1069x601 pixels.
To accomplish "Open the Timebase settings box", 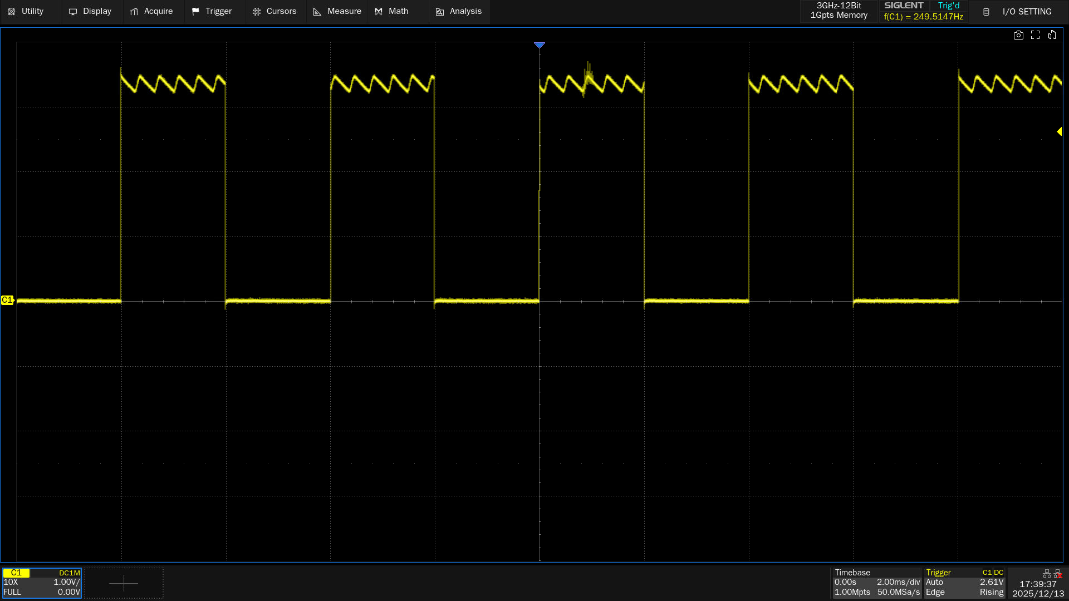I will pos(876,583).
